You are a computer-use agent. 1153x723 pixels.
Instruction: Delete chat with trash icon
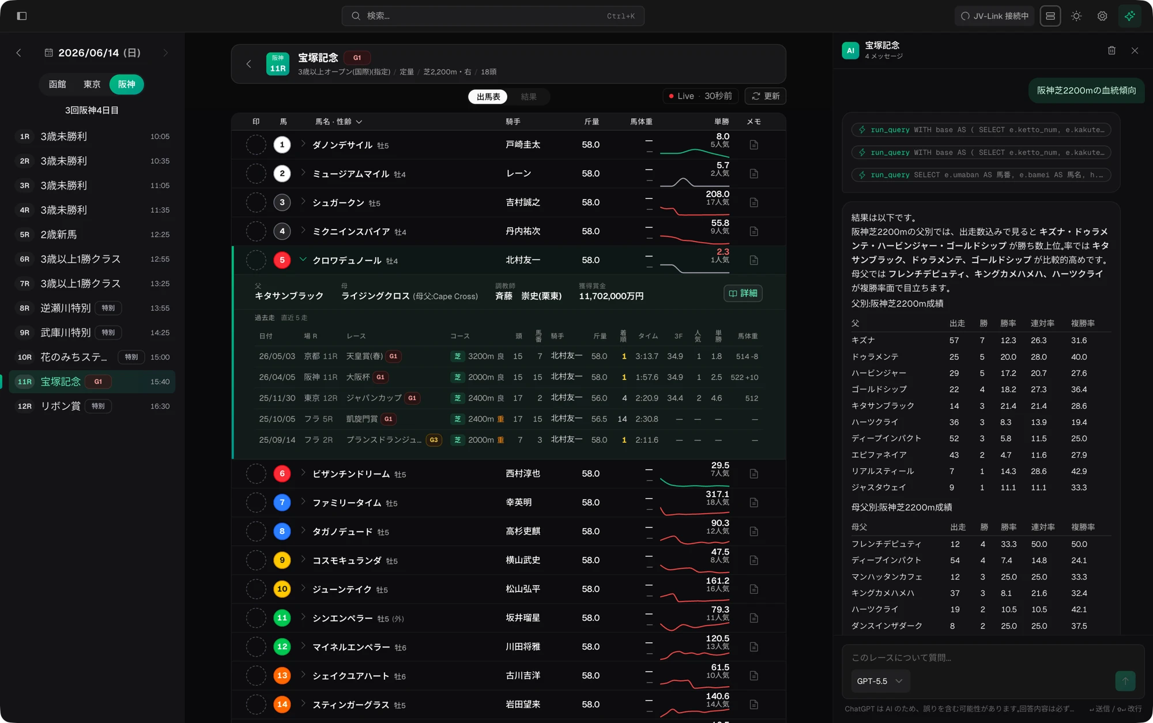(x=1112, y=51)
